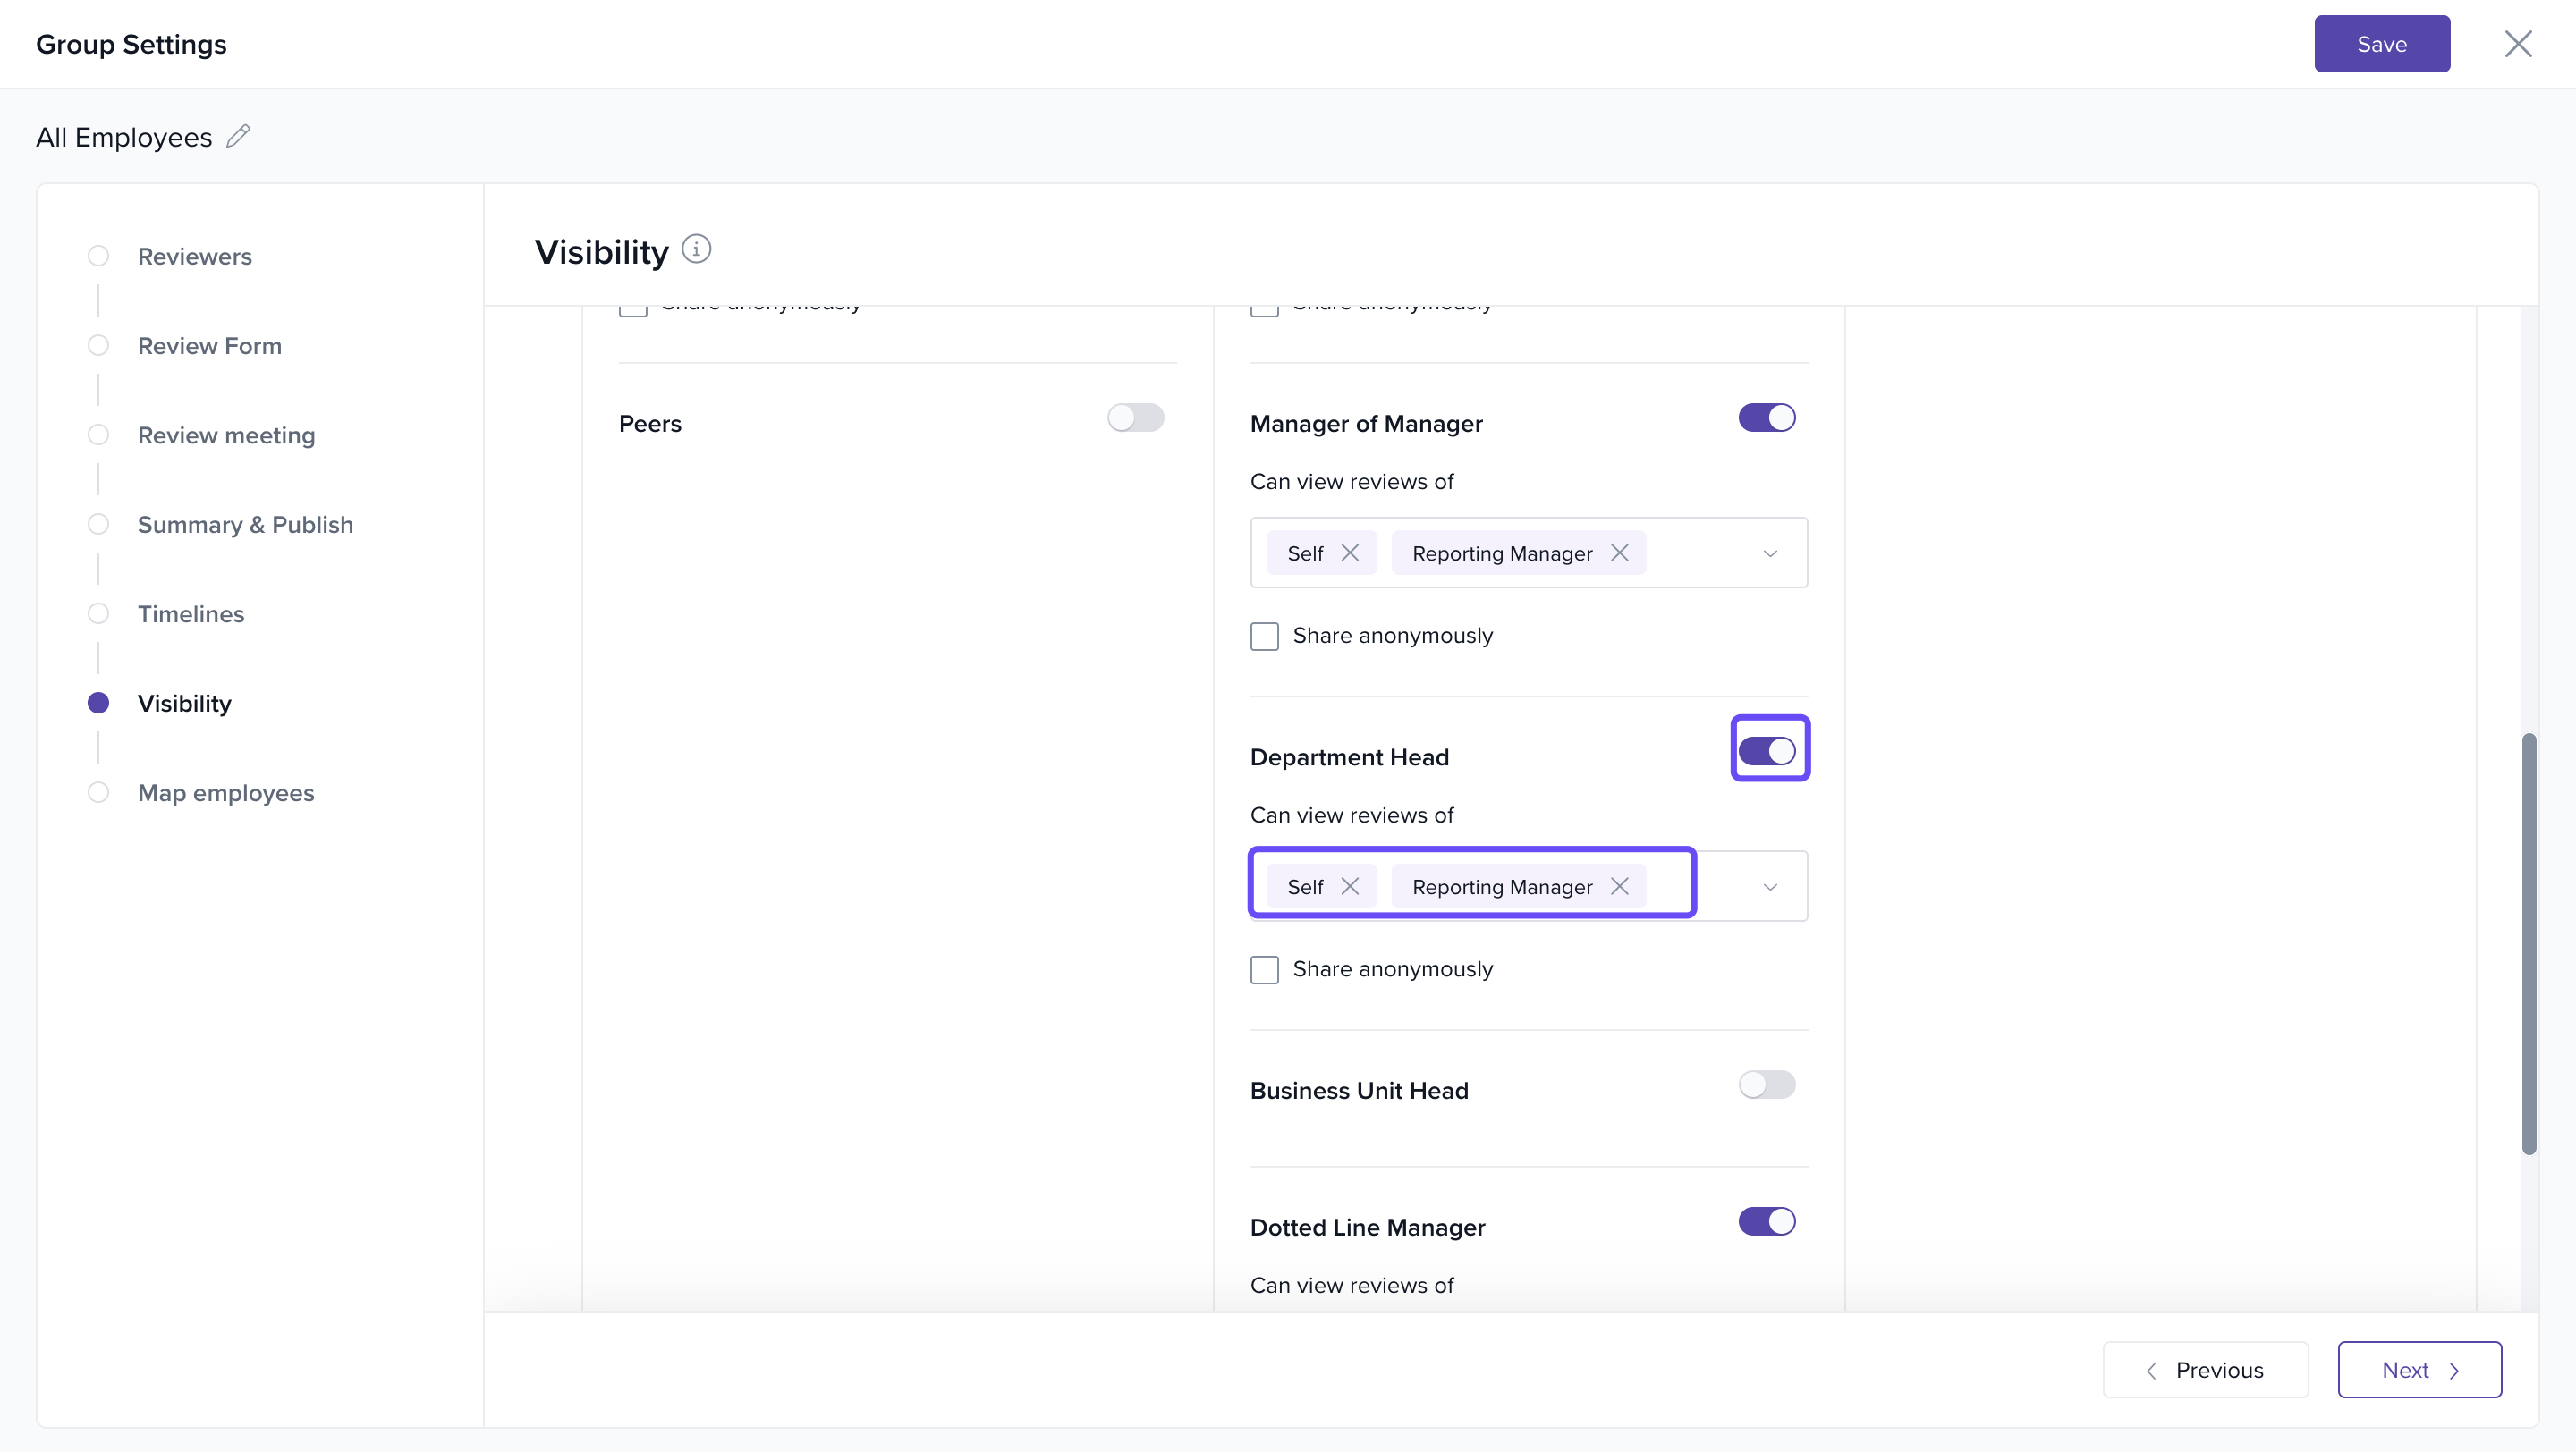Click the vertical scrollbar thumb
Screen dimensions: 2576x1452
2528,944
